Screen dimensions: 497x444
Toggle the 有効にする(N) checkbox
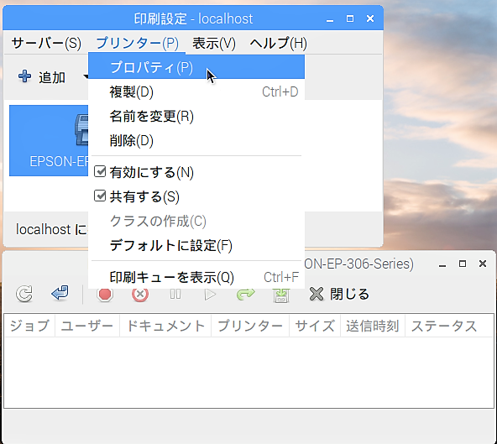(x=100, y=172)
